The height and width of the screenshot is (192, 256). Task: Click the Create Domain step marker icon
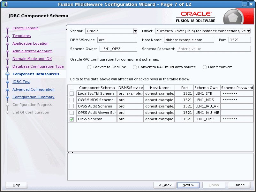pos(7,29)
